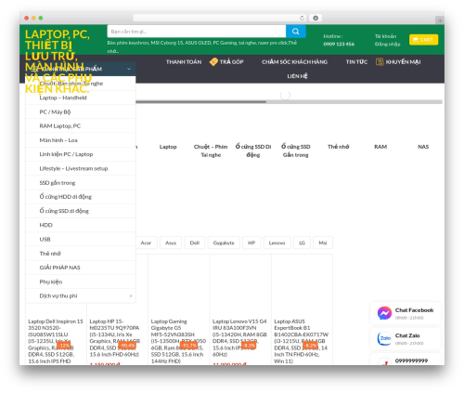Open THANH TOÁN menu item
This screenshot has height=393, width=464.
pos(184,62)
